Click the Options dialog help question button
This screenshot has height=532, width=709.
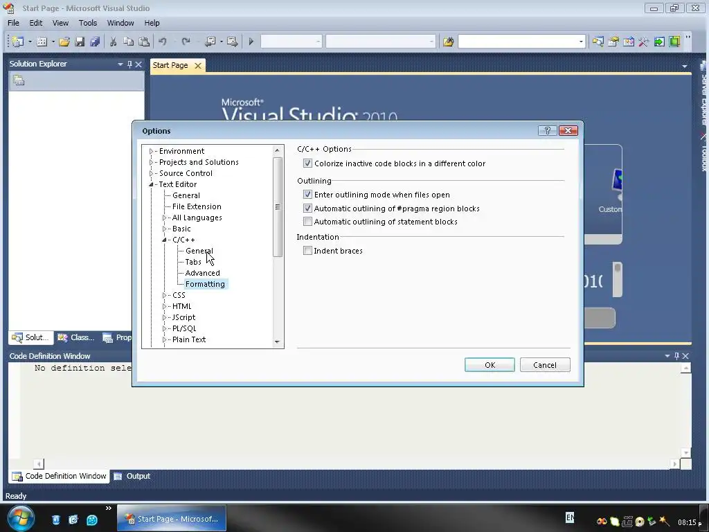pos(547,131)
